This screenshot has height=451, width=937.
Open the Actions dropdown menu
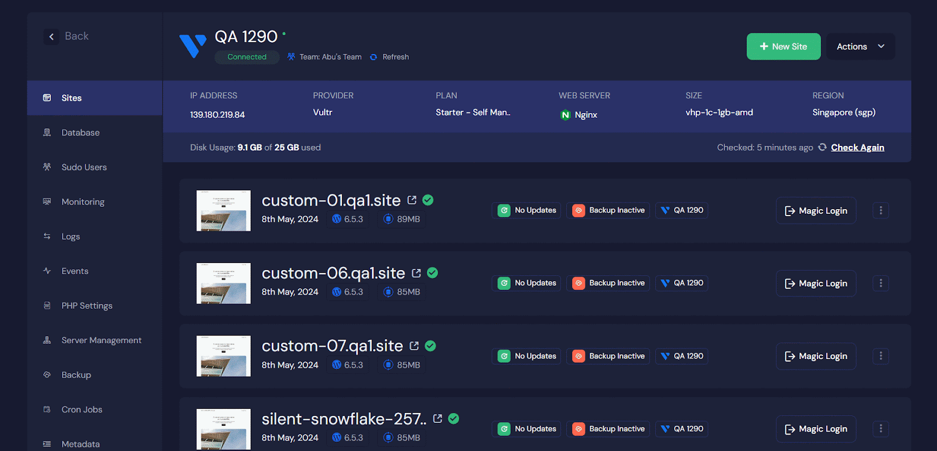[x=860, y=47]
